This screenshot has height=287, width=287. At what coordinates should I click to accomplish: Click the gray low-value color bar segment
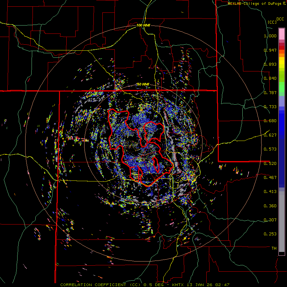click(282, 222)
